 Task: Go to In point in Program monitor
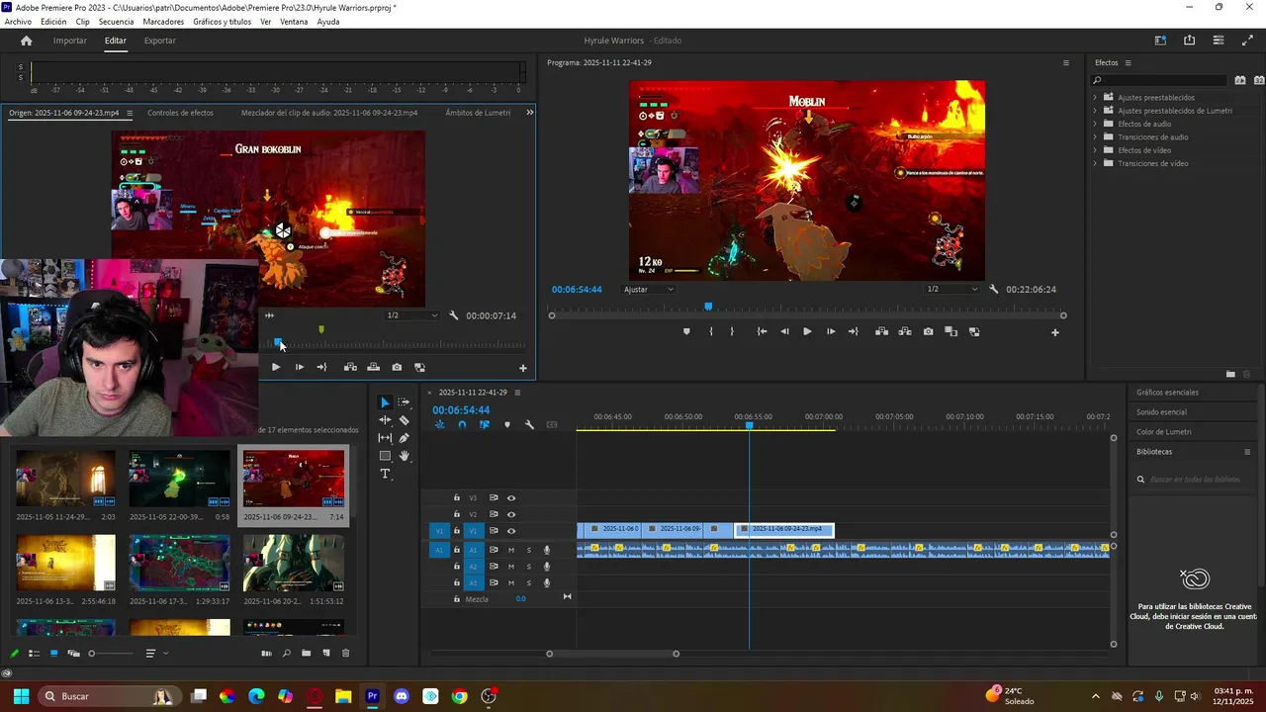[762, 332]
